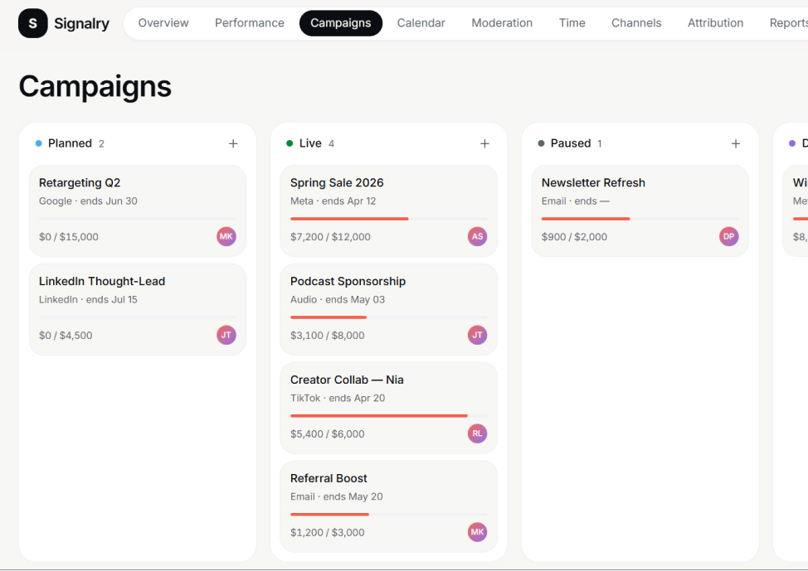
Task: Click the Planned column header label
Action: [70, 143]
